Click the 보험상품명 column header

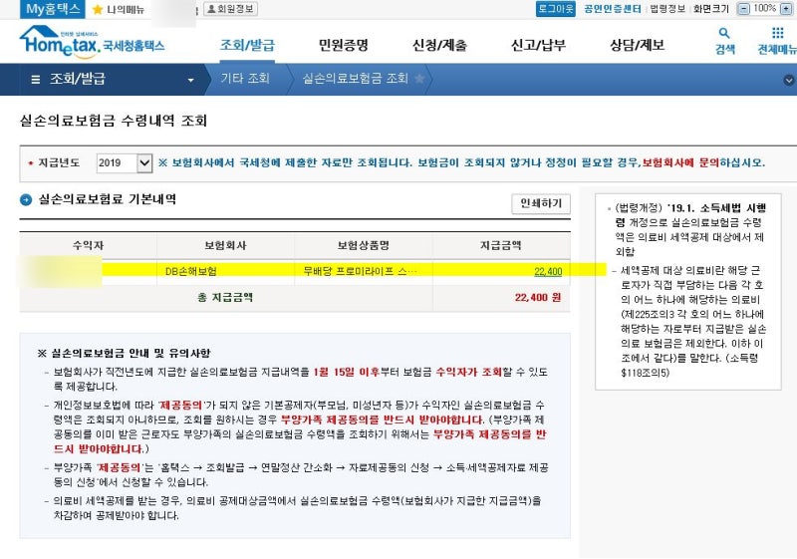pyautogui.click(x=363, y=245)
